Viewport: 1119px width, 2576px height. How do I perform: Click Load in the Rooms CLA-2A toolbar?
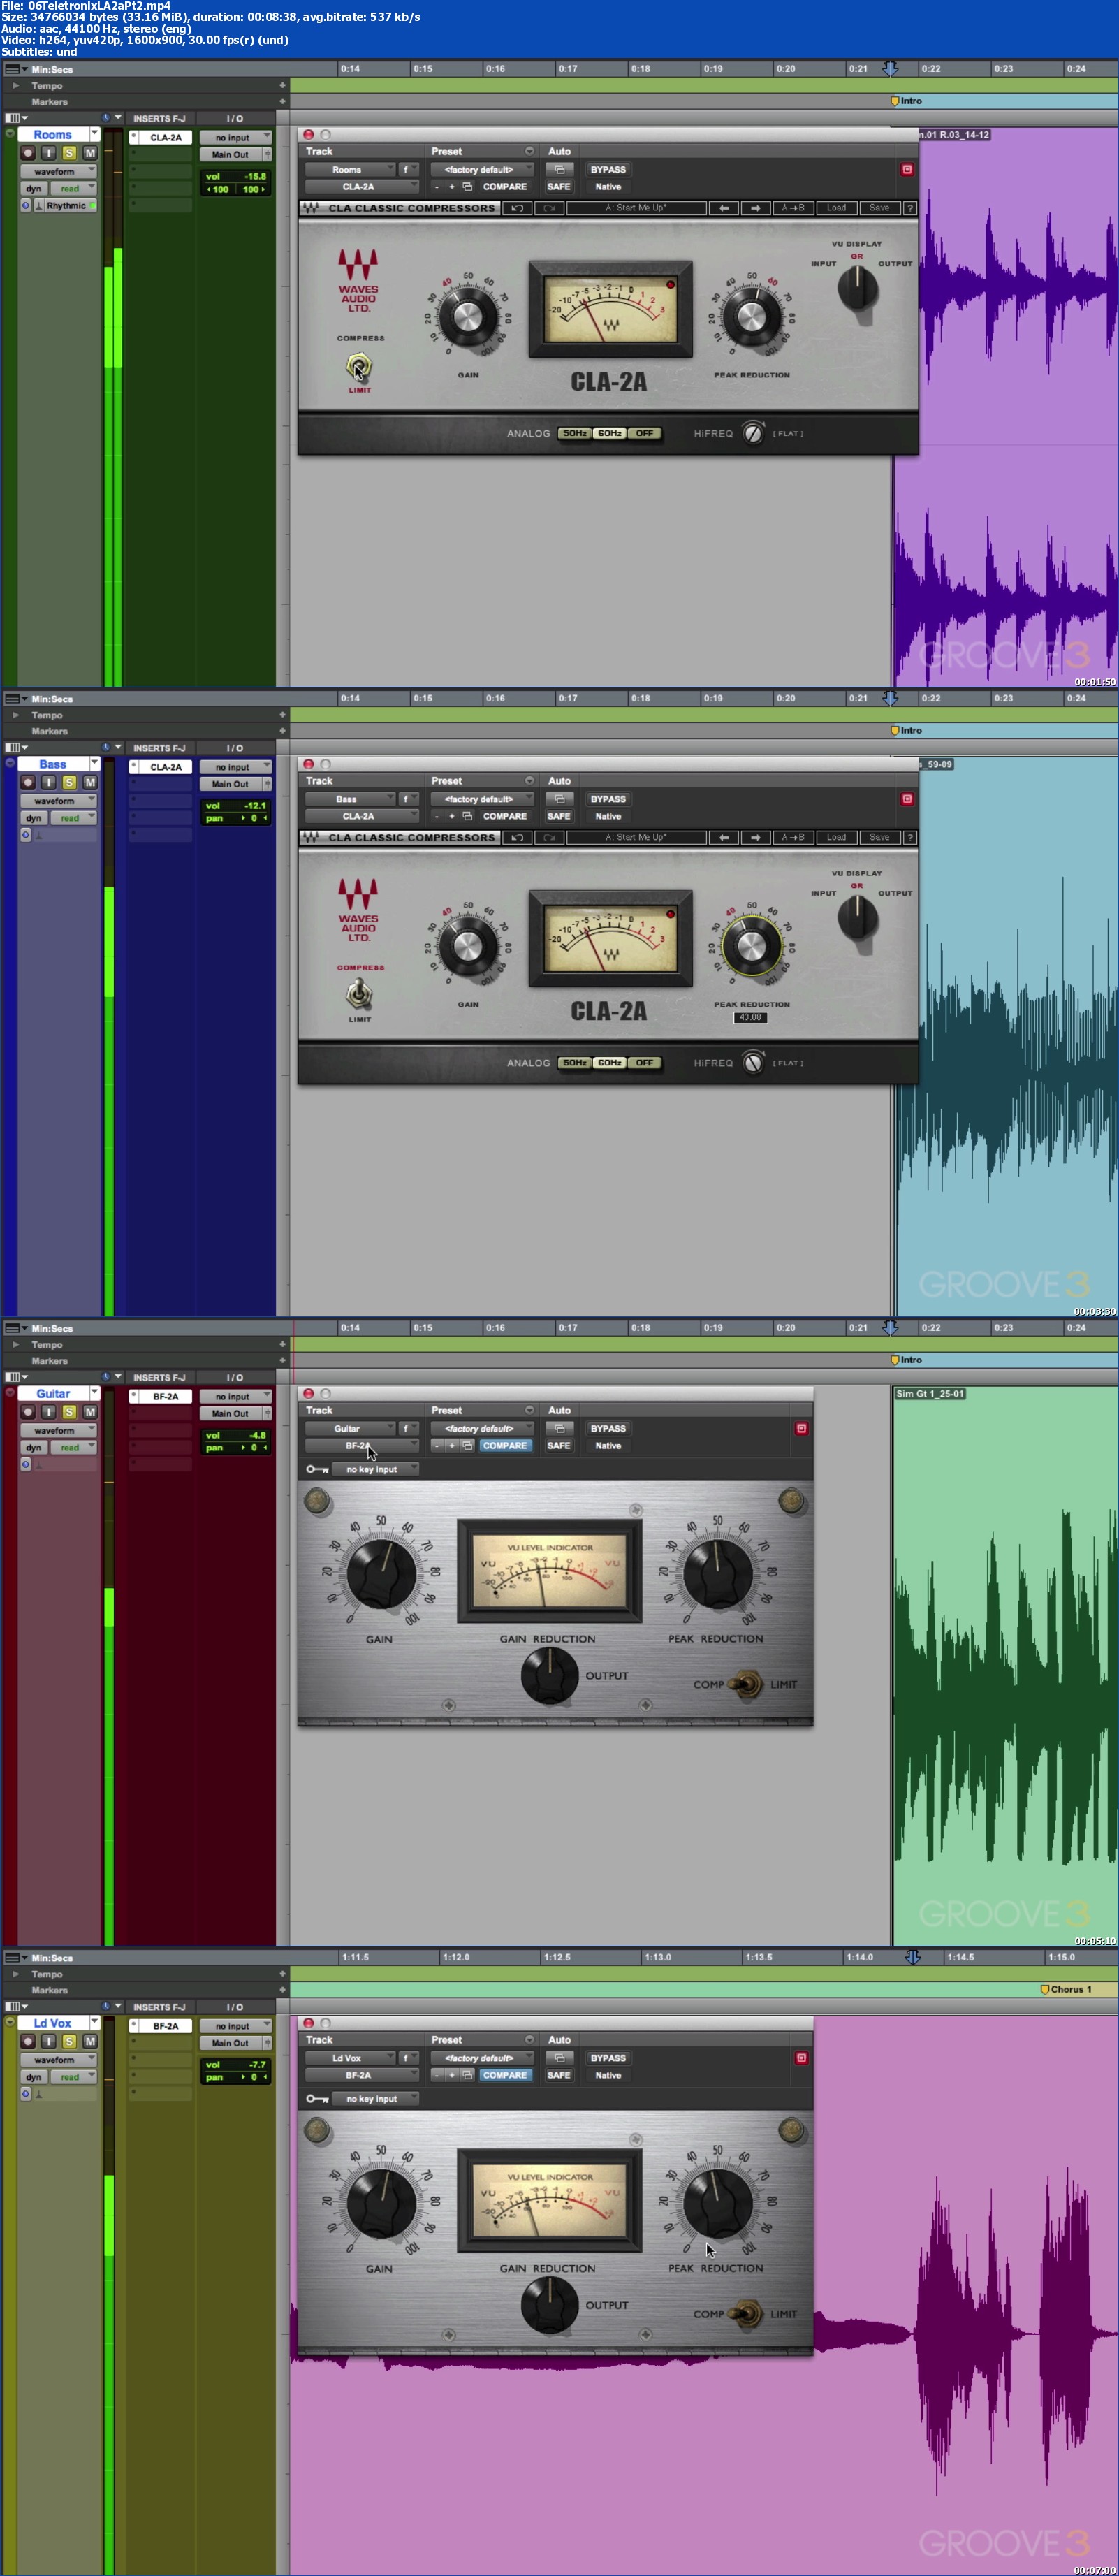pos(836,208)
